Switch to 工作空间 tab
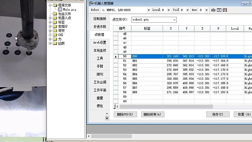Viewport: 252px width, 142px height. point(100,82)
